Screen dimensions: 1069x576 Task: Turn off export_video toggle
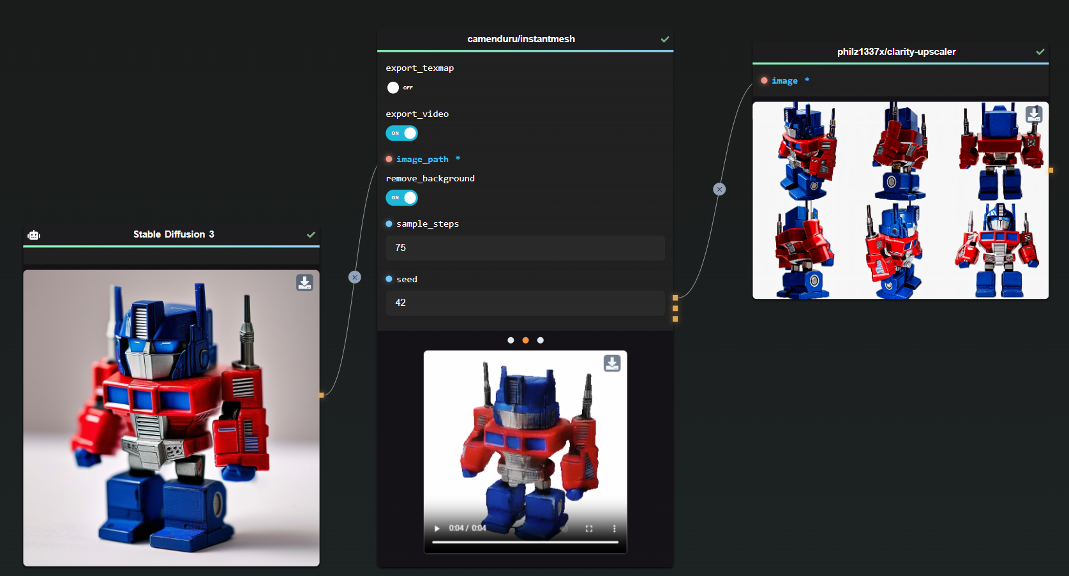402,133
